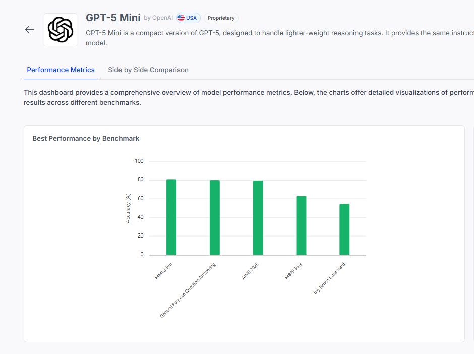
Task: Click the 'by OpenAI' text
Action: 158,18
